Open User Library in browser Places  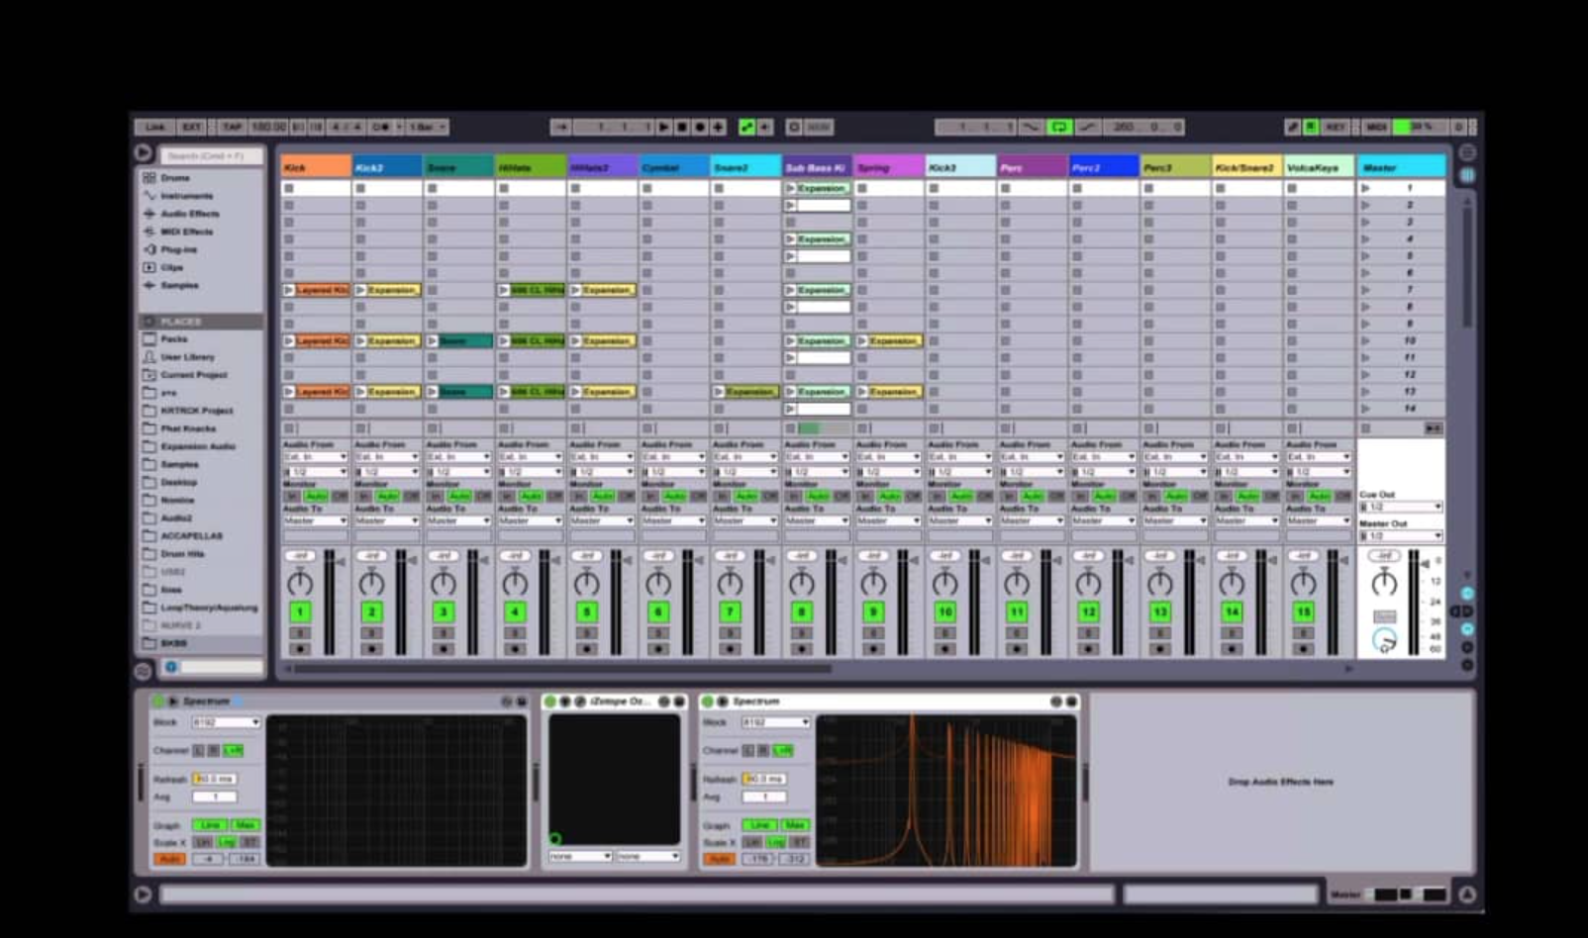click(187, 356)
